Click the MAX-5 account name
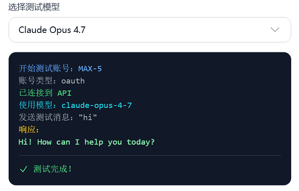The width and height of the screenshot is (299, 191). [x=90, y=68]
